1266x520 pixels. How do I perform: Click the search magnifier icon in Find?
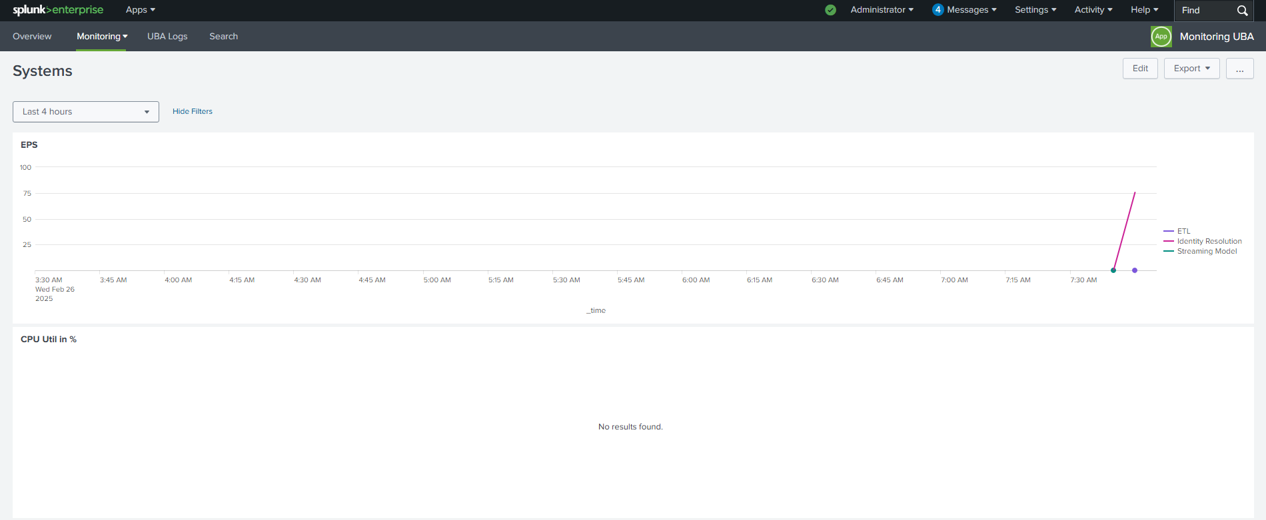(1242, 11)
